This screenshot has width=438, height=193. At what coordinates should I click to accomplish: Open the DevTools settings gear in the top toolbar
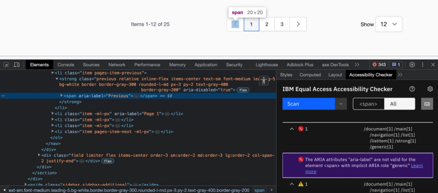(x=412, y=65)
